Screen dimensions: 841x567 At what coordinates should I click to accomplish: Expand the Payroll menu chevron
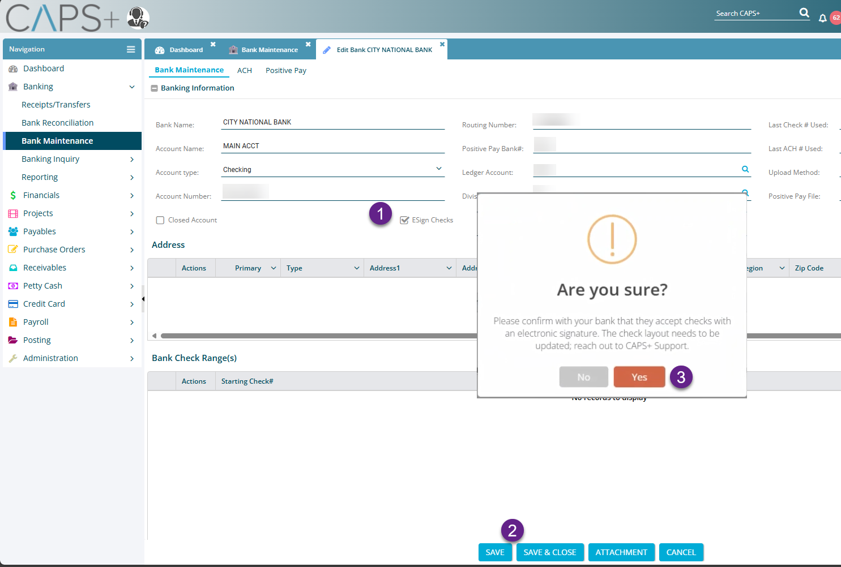(x=132, y=322)
